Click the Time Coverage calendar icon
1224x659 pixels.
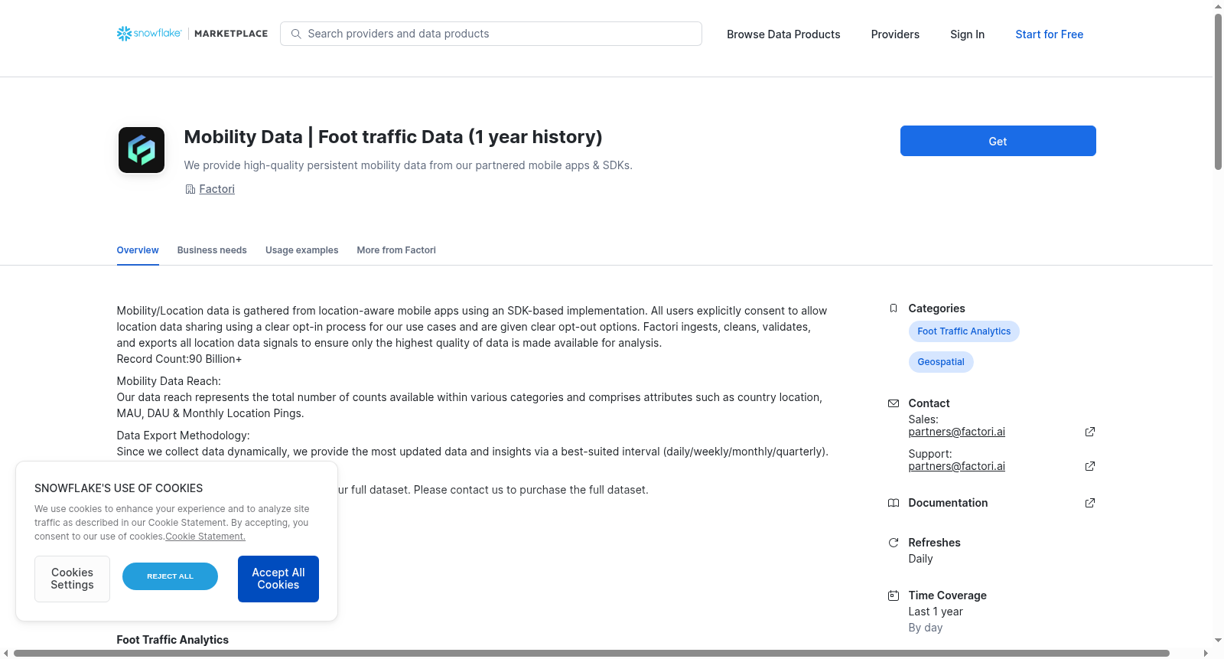coord(894,595)
